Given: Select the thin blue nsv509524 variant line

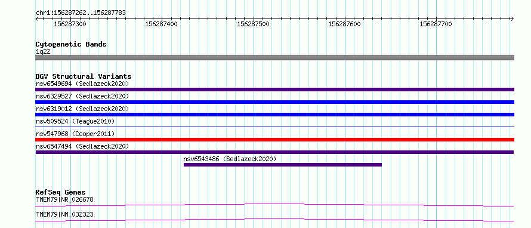Looking at the screenshot, I should 274,127.
